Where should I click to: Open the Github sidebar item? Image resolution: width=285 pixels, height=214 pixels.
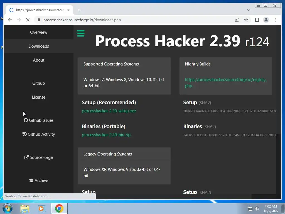pyautogui.click(x=38, y=83)
